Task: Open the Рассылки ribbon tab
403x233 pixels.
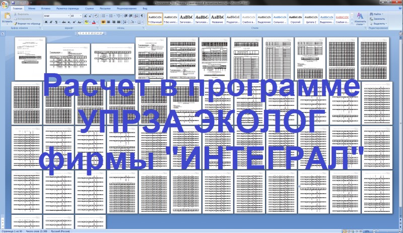Action: [x=105, y=9]
